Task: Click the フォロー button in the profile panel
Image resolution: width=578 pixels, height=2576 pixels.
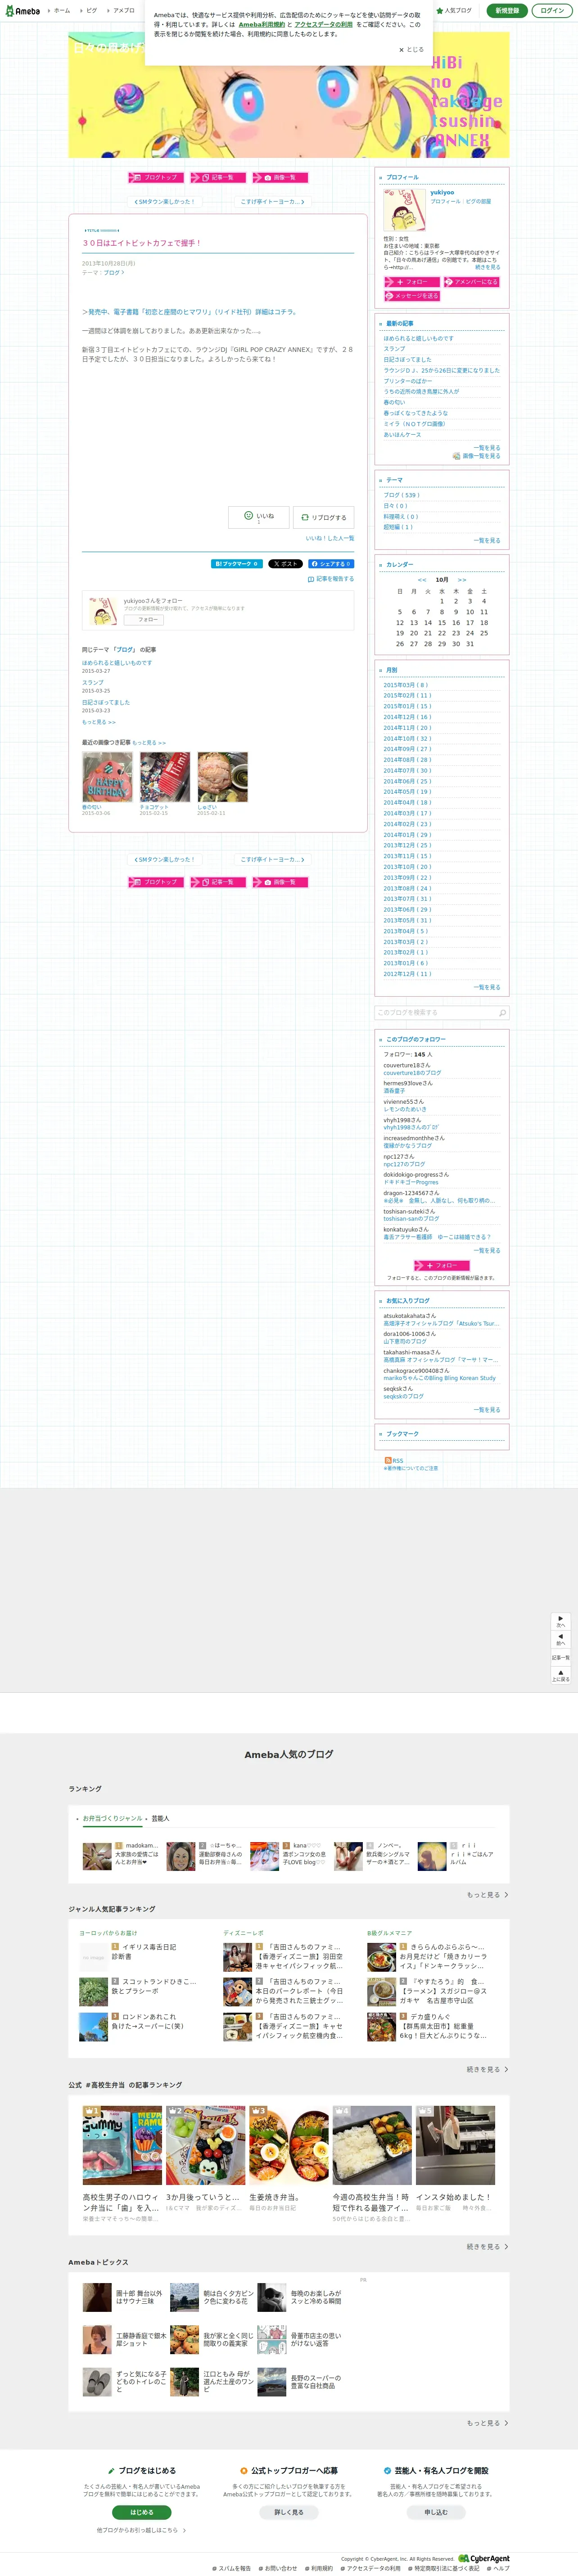Action: click(x=412, y=282)
